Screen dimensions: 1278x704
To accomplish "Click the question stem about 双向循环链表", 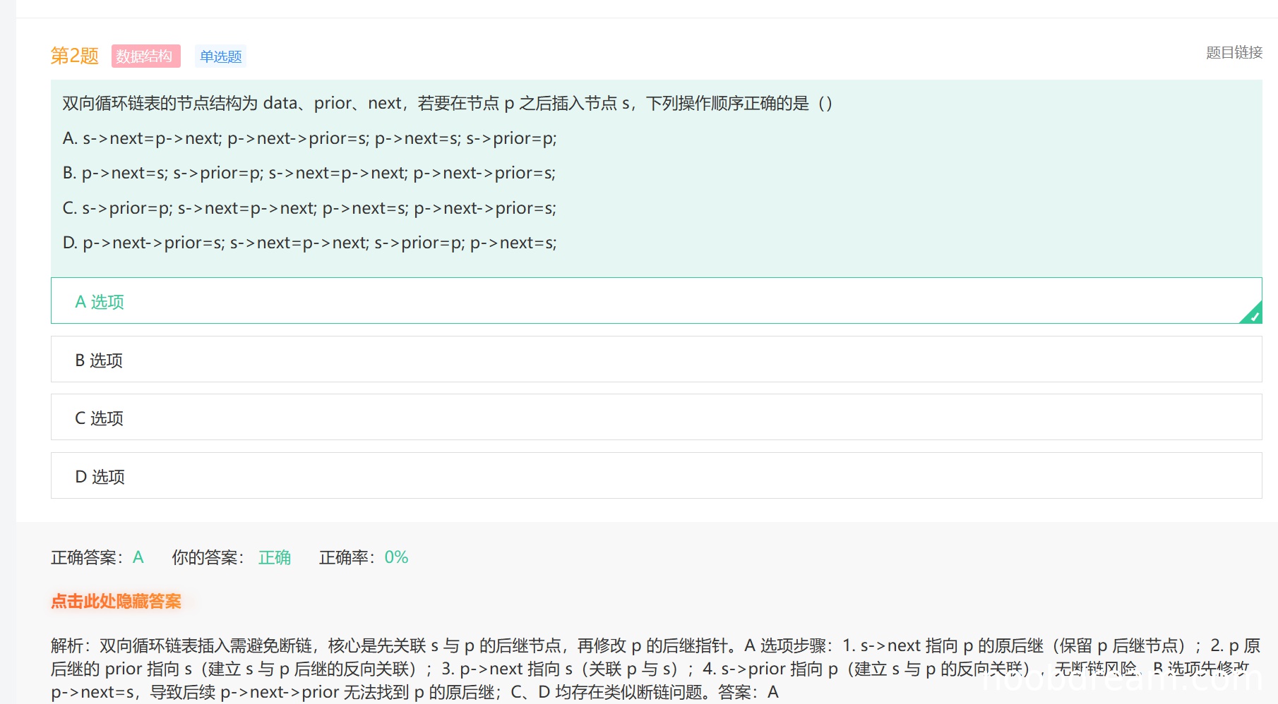I will pyautogui.click(x=447, y=104).
